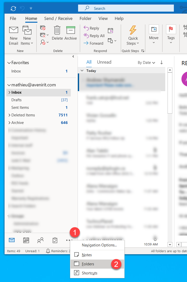This screenshot has width=187, height=282.
Task: Click Items: 49 in the status bar
Action: pos(13,251)
